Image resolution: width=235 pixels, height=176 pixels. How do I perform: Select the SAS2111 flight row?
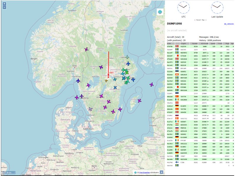200,143
